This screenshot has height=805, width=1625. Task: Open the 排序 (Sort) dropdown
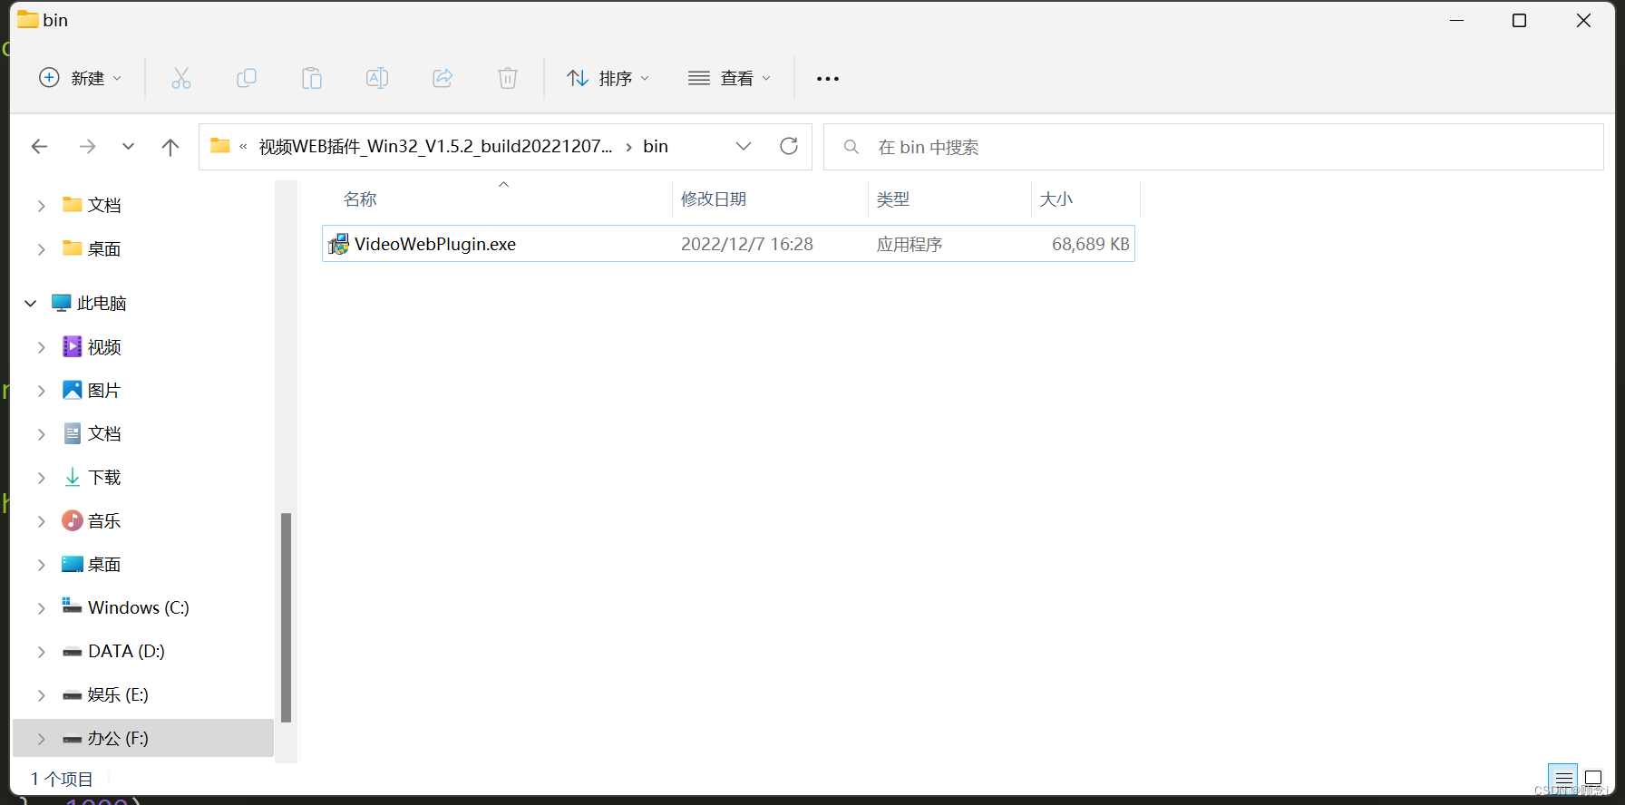(x=608, y=79)
